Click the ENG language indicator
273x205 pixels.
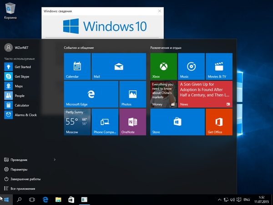[x=247, y=200]
